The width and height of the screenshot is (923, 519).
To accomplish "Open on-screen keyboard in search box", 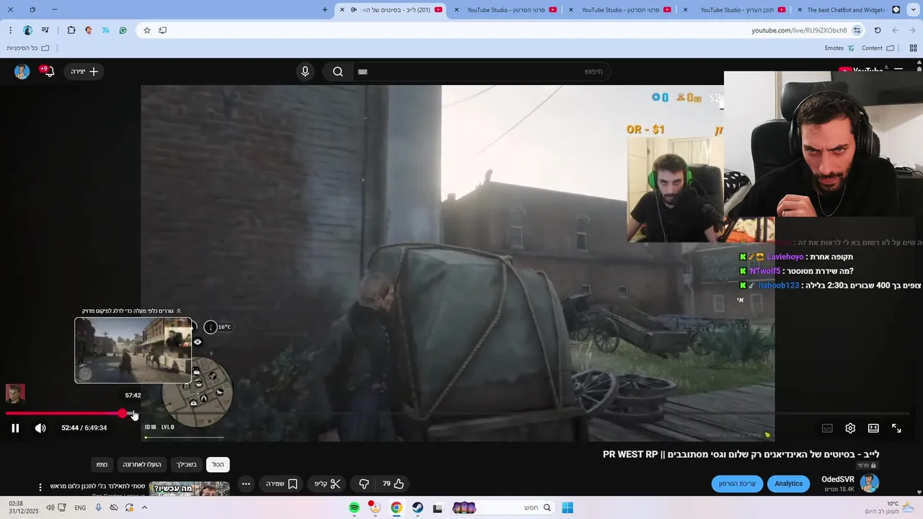I will coord(363,71).
